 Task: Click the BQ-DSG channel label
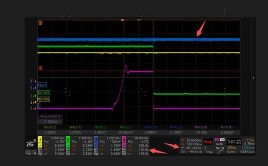pos(44,99)
